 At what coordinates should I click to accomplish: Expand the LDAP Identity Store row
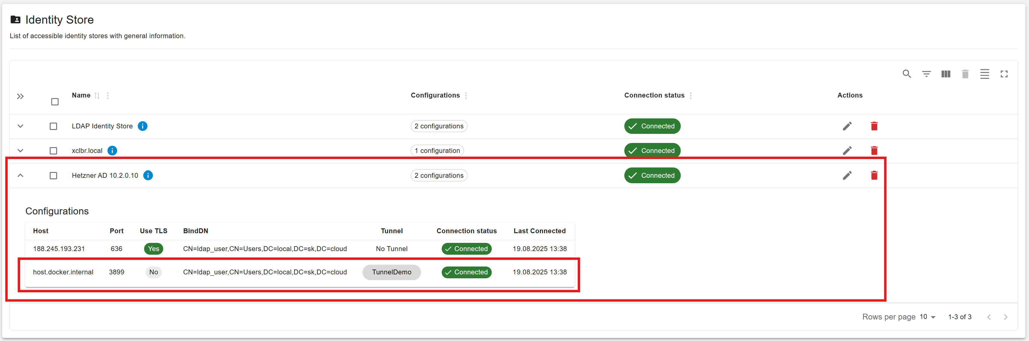[20, 126]
